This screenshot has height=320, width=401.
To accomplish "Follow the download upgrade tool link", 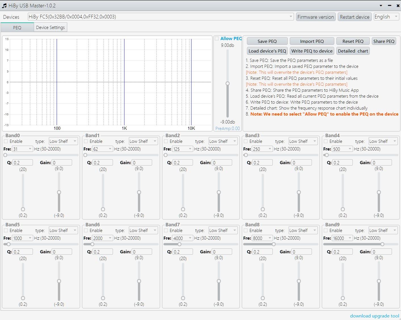I will tap(374, 316).
